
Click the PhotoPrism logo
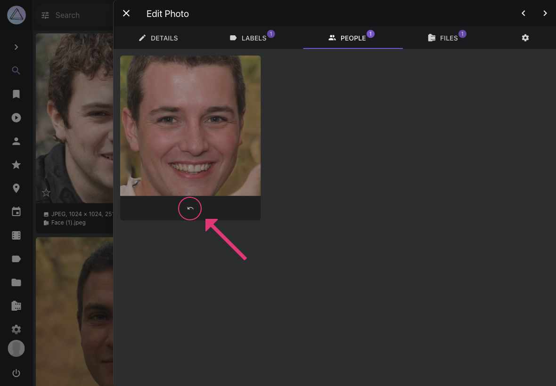point(16,15)
